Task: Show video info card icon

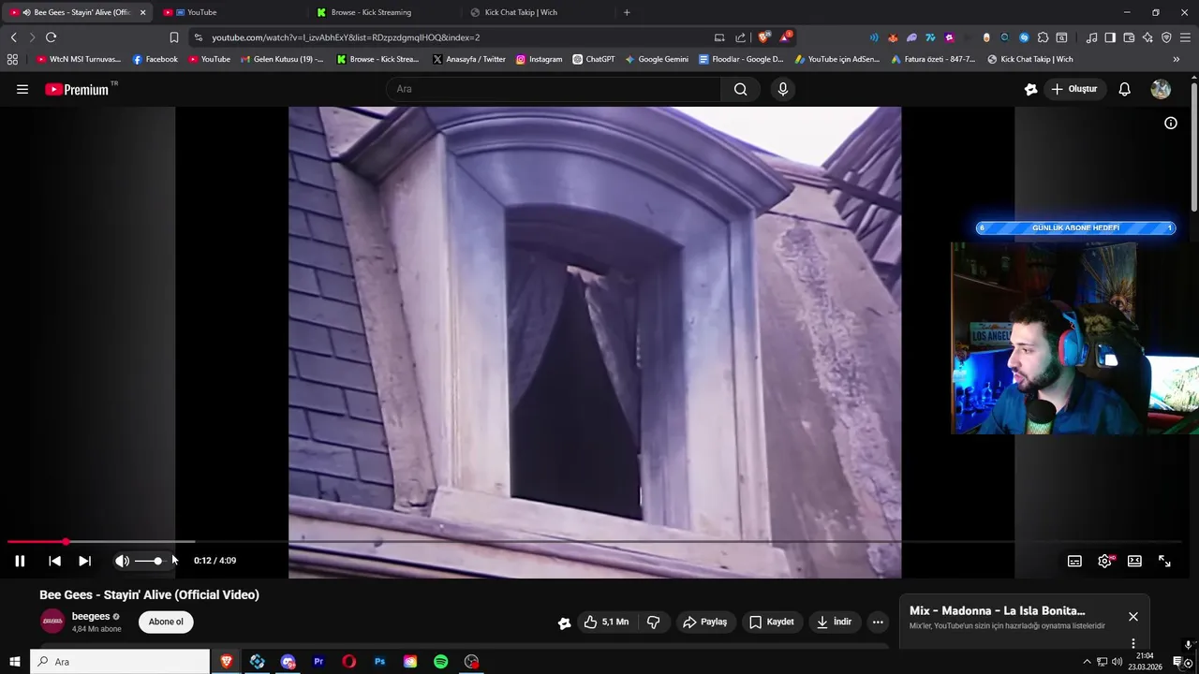Action: point(1170,123)
